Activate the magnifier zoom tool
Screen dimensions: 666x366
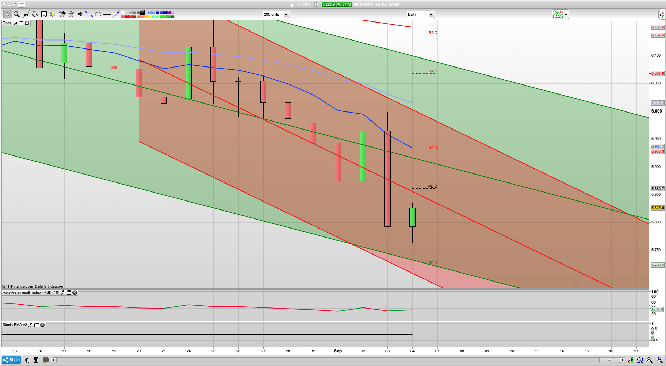point(16,14)
